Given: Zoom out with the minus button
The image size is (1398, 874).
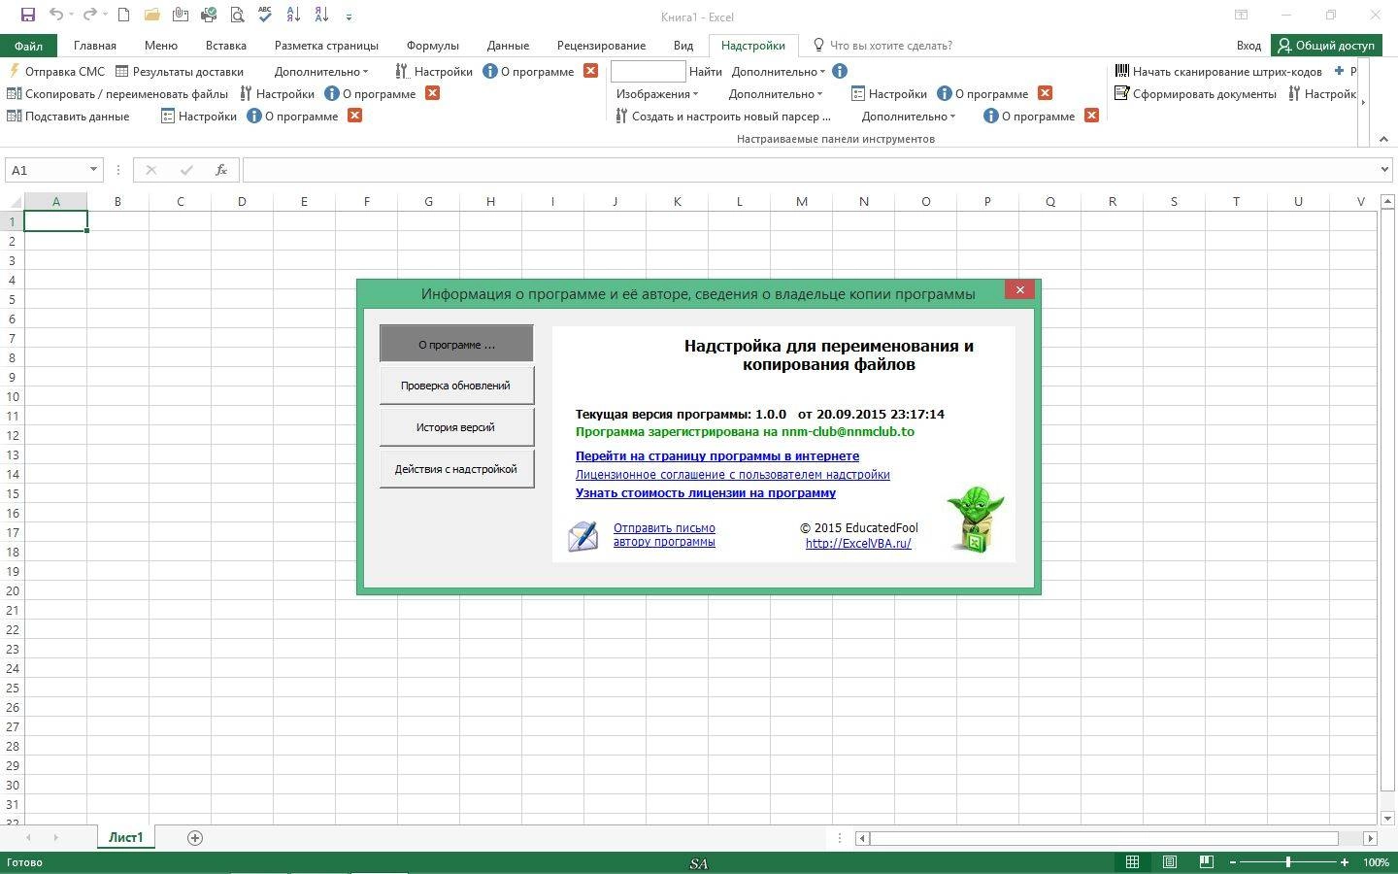Looking at the screenshot, I should [x=1233, y=861].
